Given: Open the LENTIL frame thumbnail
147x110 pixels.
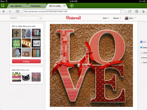Looking at the screenshot, I should (x=26, y=53).
